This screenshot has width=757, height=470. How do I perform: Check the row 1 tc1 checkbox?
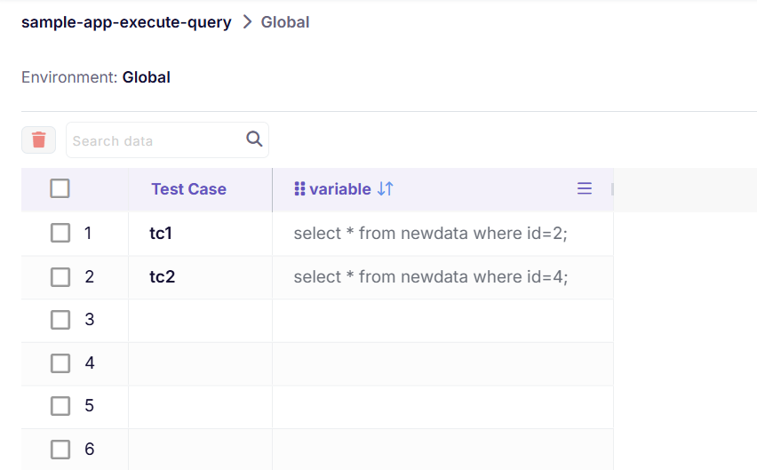60,233
